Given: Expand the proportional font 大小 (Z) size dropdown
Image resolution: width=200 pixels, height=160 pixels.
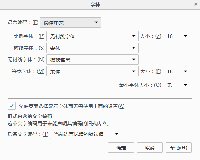Looking at the screenshot, I should [x=177, y=36].
